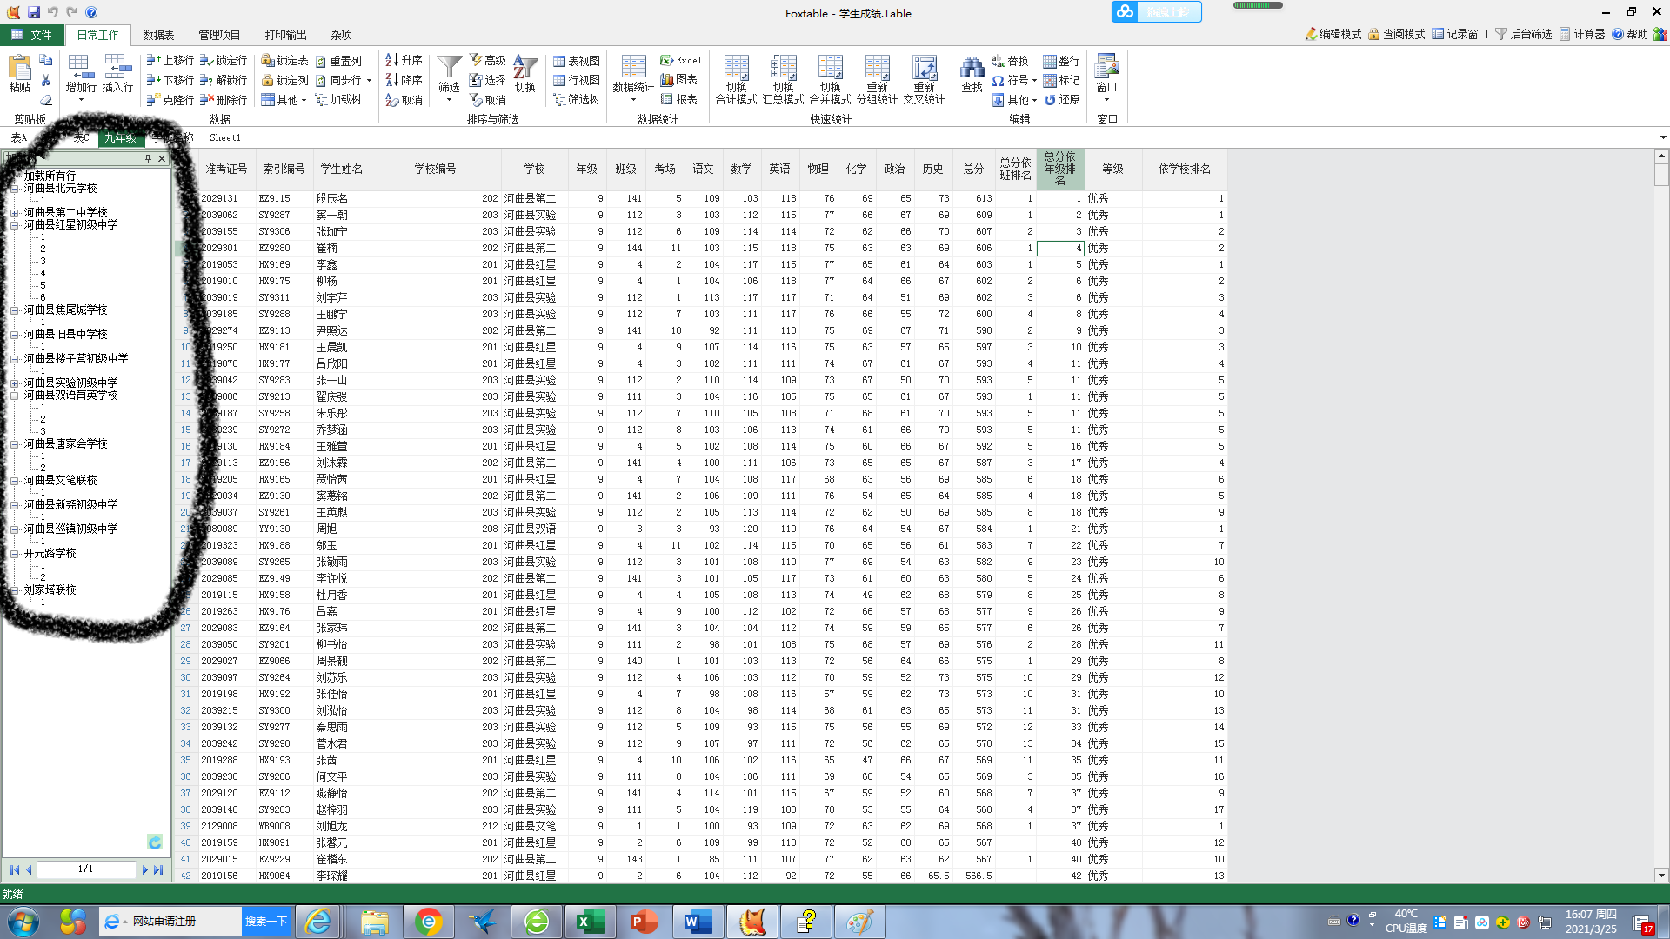Click 重新分组统计 icon
1670x939 pixels.
point(877,79)
